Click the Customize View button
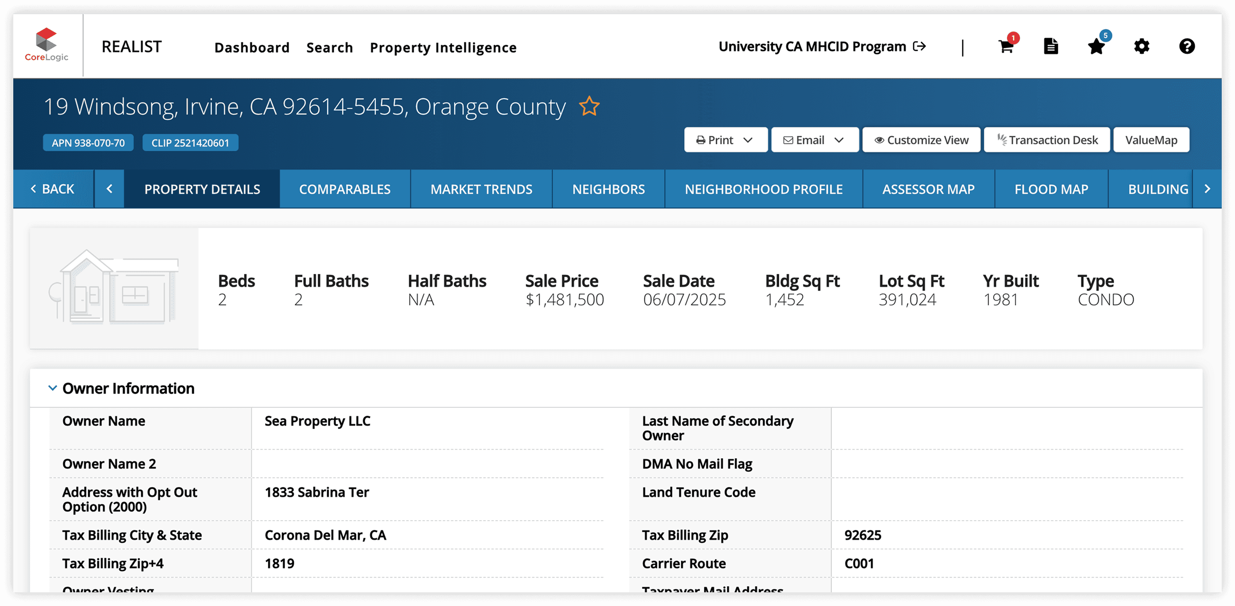Image resolution: width=1235 pixels, height=606 pixels. [x=921, y=140]
